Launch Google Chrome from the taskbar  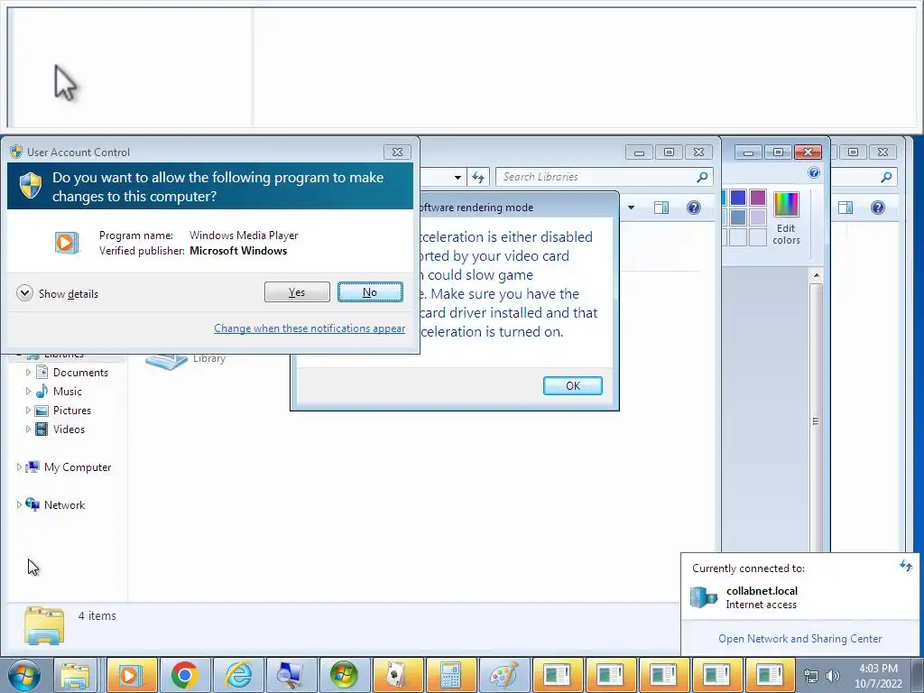point(185,675)
